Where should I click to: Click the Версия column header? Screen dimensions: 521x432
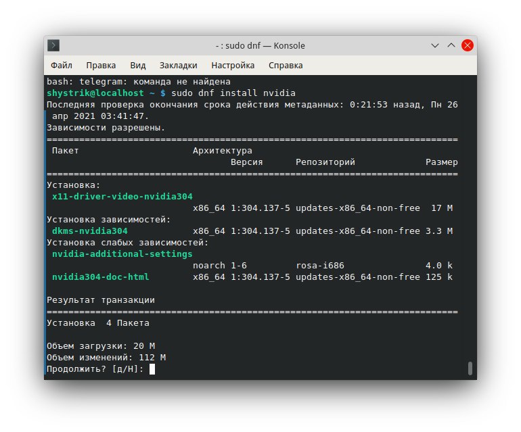point(247,162)
